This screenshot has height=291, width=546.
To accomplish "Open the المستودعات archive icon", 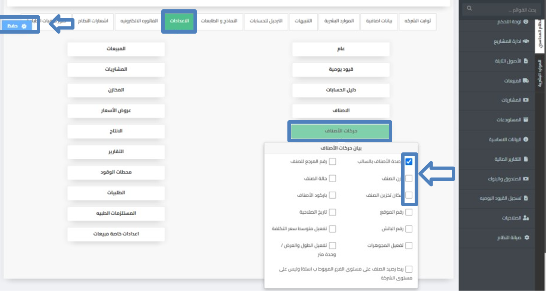I will tap(526, 120).
